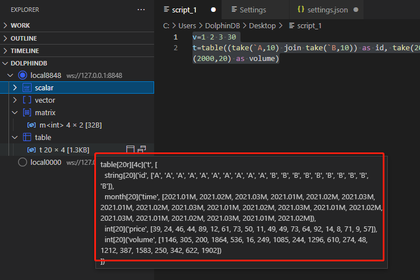Viewport: 420px width, 280px height.
Task: Open table t in new window icon
Action: click(142, 149)
